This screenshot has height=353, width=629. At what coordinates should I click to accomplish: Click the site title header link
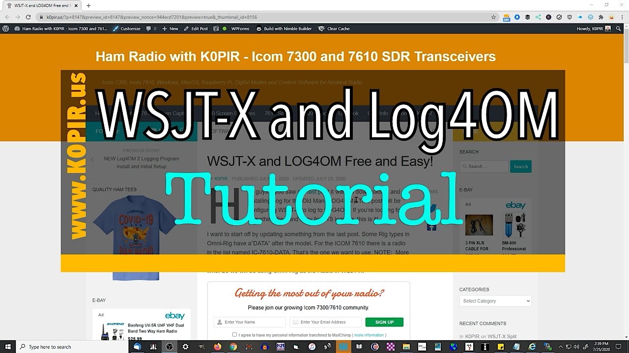coord(295,56)
